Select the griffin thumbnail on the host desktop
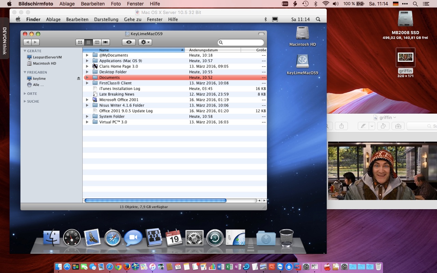Image resolution: width=437 pixels, height=273 pixels. 405,57
